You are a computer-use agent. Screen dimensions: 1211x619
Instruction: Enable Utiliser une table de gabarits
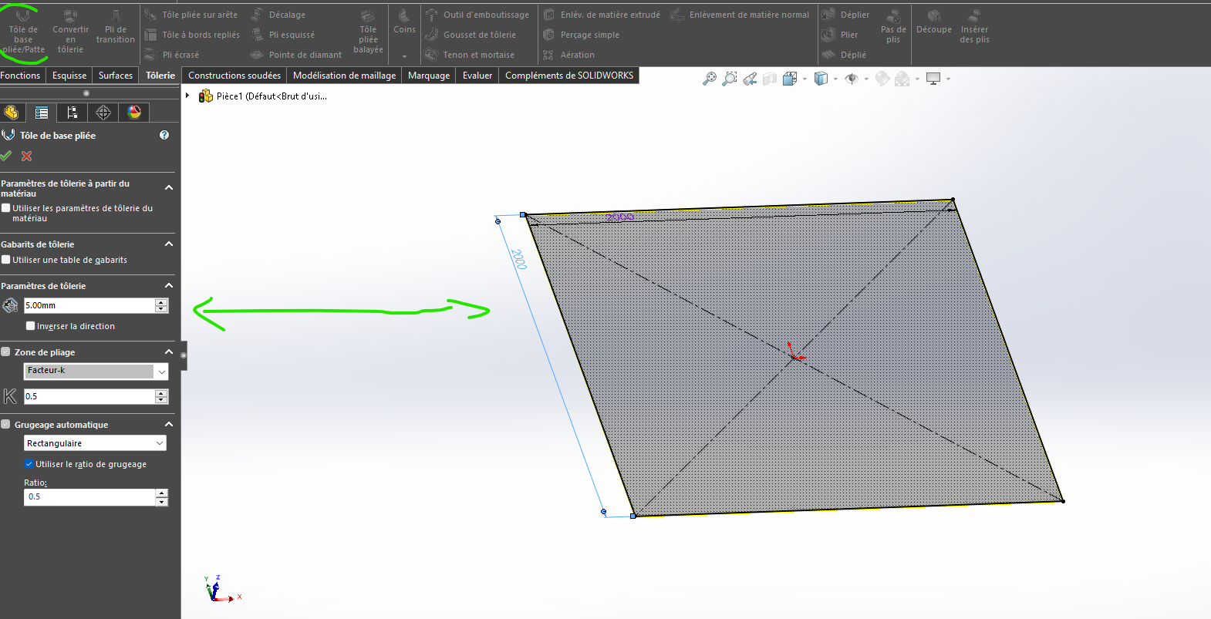pyautogui.click(x=6, y=260)
